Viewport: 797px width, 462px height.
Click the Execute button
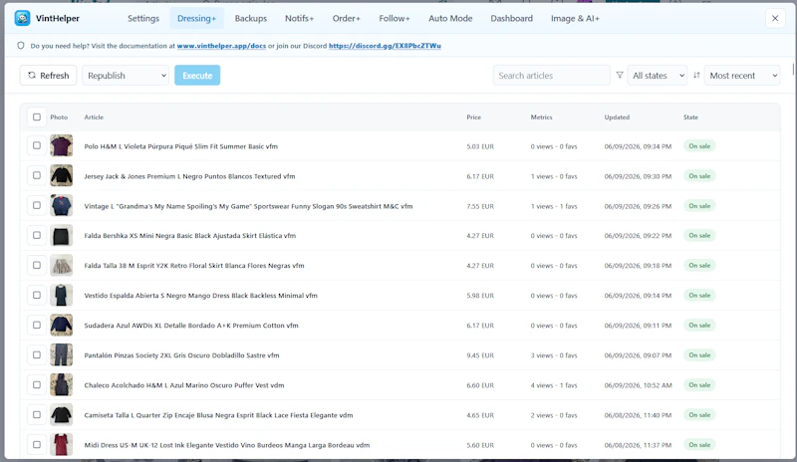[x=197, y=76]
